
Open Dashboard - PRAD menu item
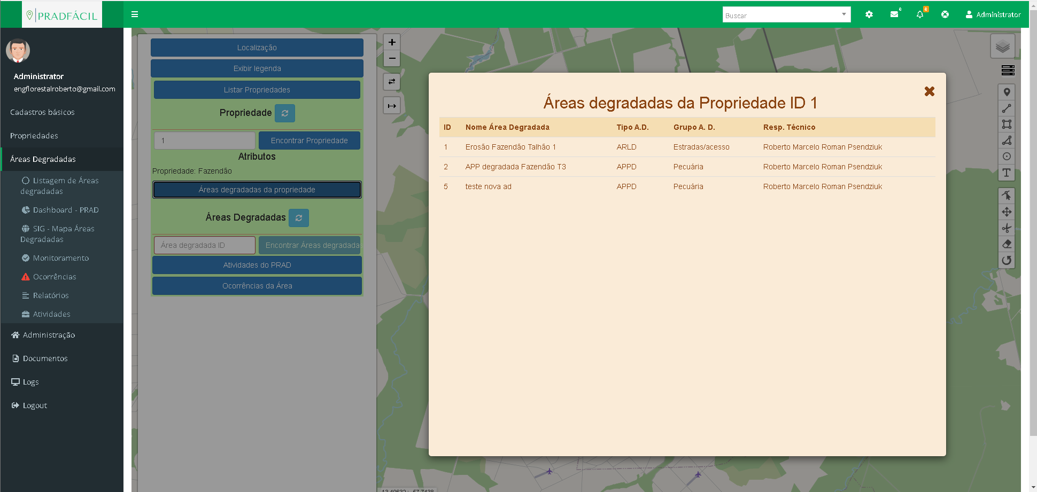(65, 210)
